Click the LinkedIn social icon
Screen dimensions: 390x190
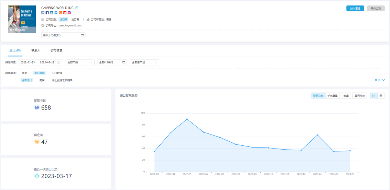tap(52, 13)
